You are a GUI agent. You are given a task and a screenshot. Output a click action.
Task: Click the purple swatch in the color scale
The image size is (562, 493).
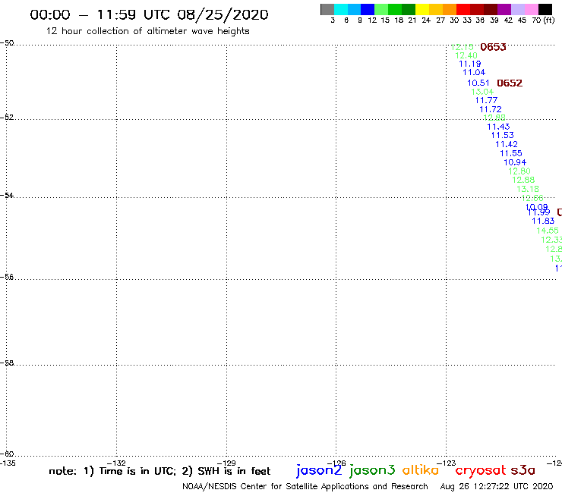coord(504,9)
